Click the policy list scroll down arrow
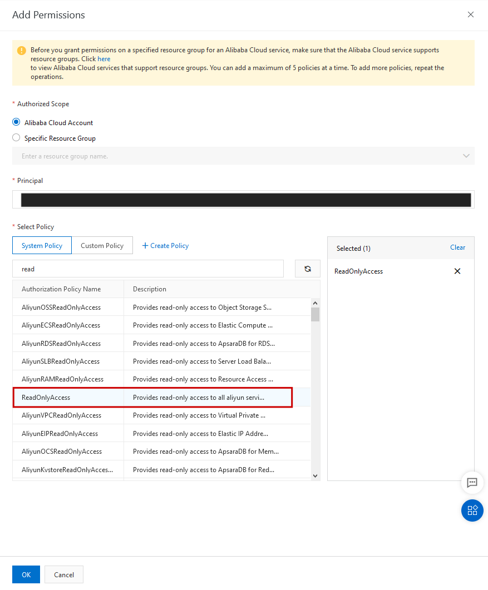Screen dimensions: 488x590 315,475
